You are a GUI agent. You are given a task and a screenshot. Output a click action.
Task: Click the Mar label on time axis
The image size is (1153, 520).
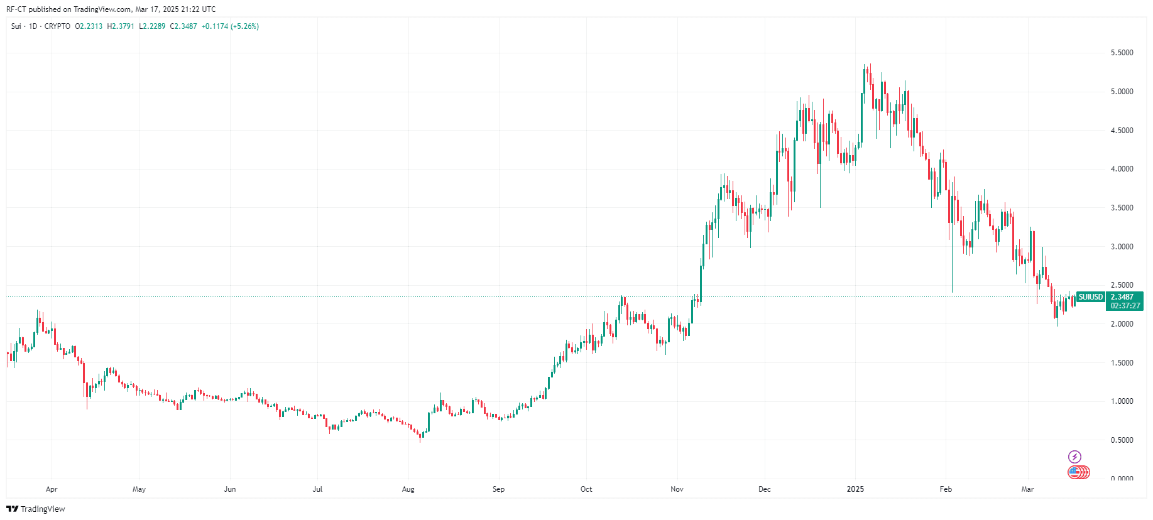click(1027, 489)
